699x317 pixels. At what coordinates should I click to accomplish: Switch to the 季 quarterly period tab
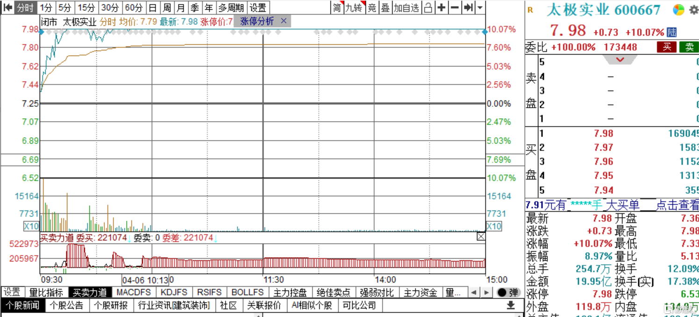[194, 7]
